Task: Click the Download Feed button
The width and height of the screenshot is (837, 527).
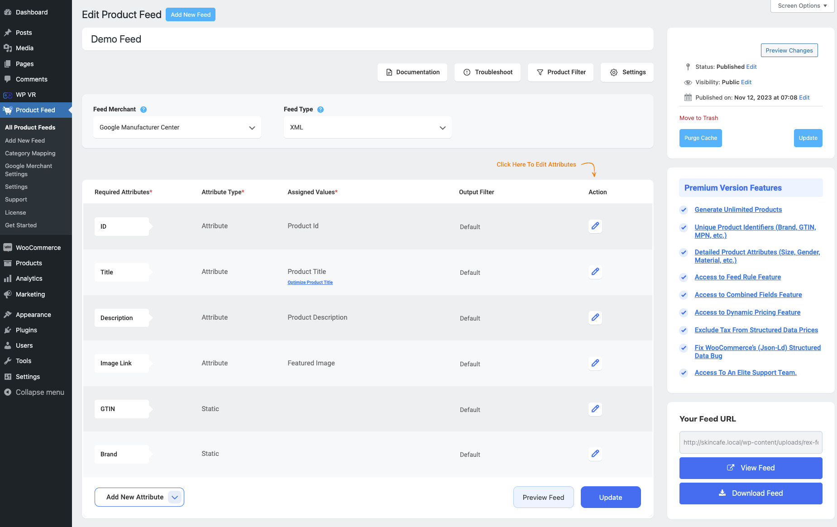Action: tap(751, 493)
